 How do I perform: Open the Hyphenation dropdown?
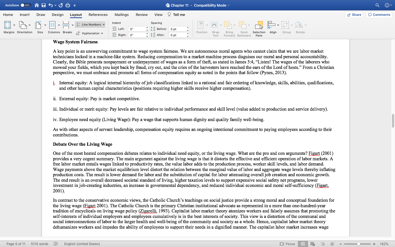90,33
